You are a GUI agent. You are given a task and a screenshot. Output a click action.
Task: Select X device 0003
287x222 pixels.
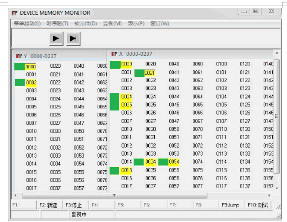tap(127, 88)
